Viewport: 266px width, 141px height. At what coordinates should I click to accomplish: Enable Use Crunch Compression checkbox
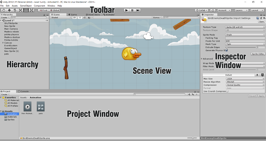pyautogui.click(x=227, y=91)
